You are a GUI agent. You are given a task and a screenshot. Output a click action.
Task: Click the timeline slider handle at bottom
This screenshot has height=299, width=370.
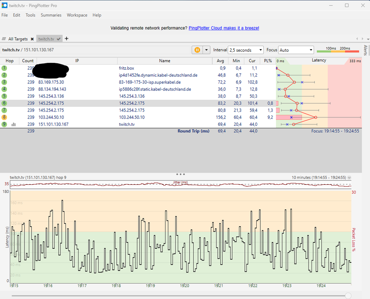pyautogui.click(x=348, y=295)
